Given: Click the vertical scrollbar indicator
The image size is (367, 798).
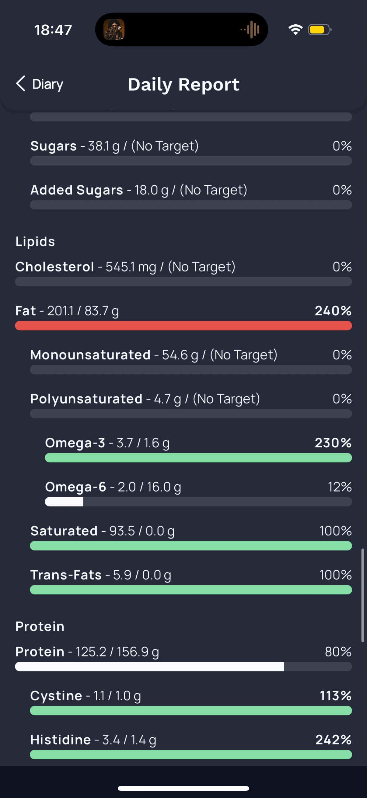Looking at the screenshot, I should point(363,595).
